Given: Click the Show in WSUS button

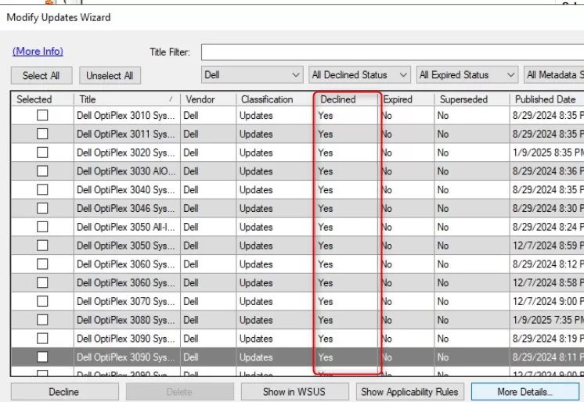Looking at the screenshot, I should [294, 392].
